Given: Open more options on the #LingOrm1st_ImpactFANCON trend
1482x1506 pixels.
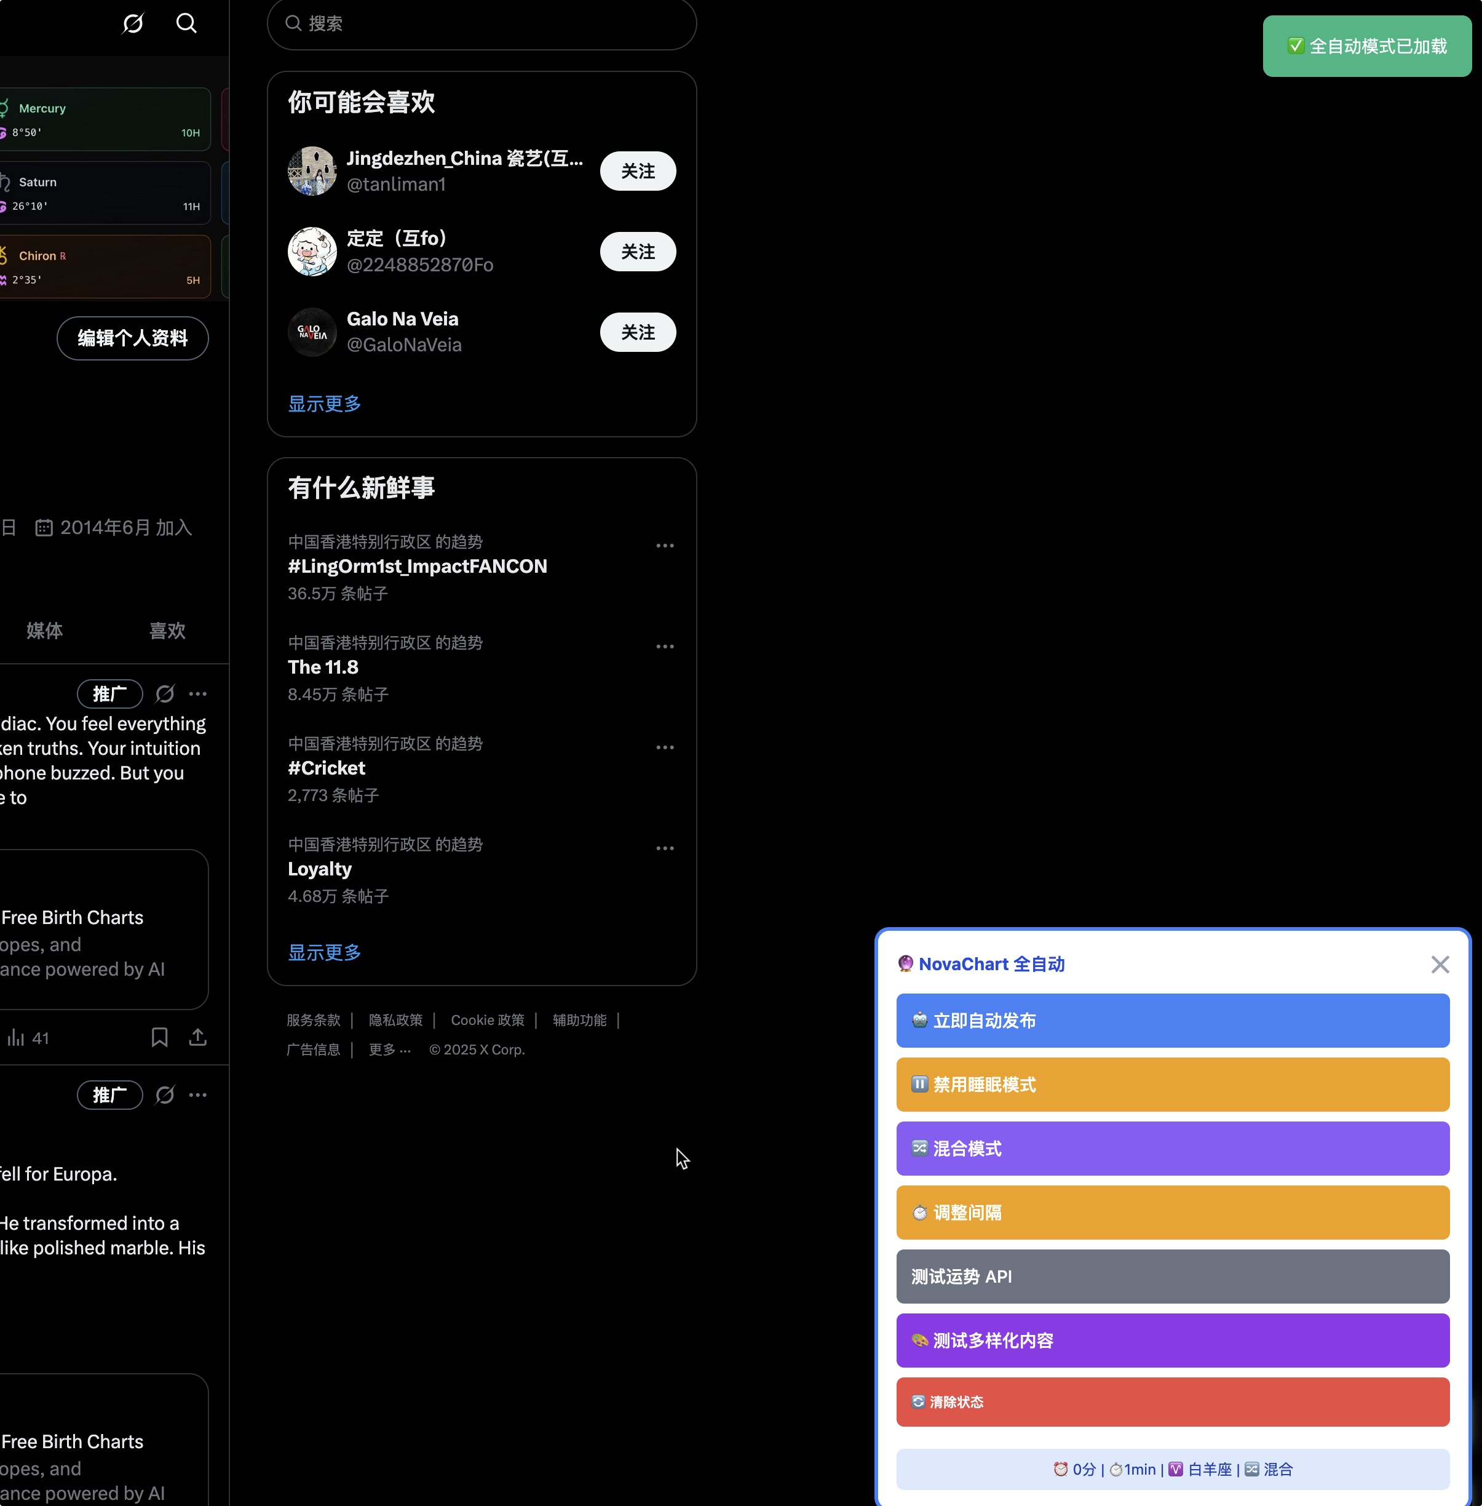Looking at the screenshot, I should (x=664, y=545).
